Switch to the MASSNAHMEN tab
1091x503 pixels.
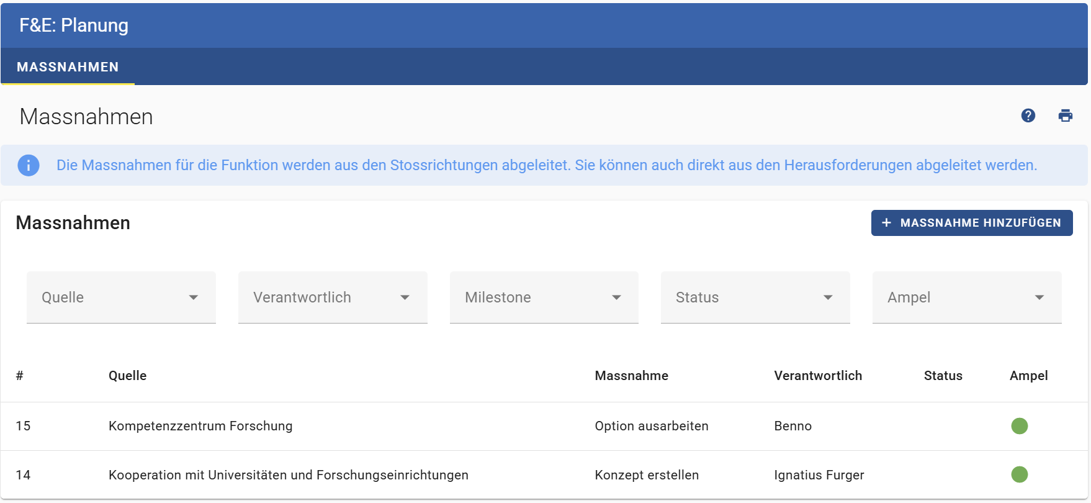point(68,67)
